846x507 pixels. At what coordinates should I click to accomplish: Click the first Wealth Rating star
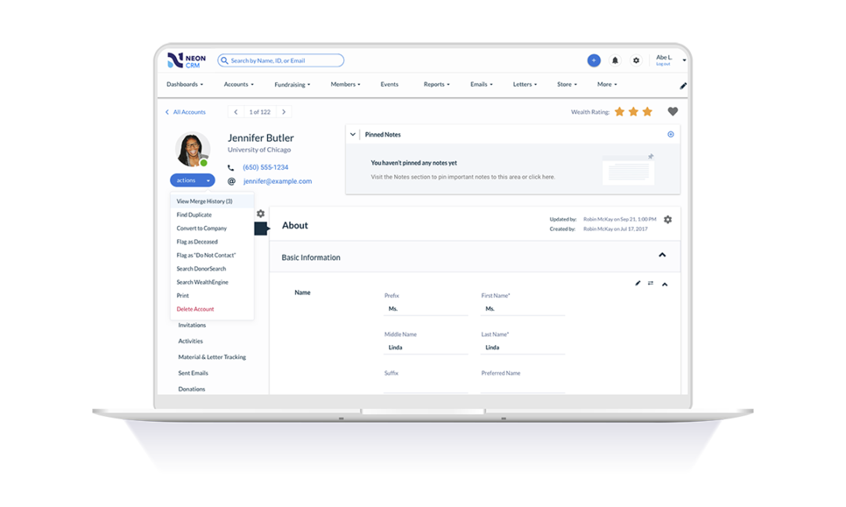pos(620,112)
